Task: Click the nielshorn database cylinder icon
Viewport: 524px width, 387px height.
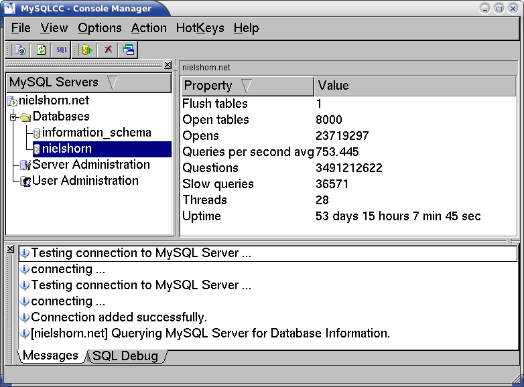Action: coord(37,149)
